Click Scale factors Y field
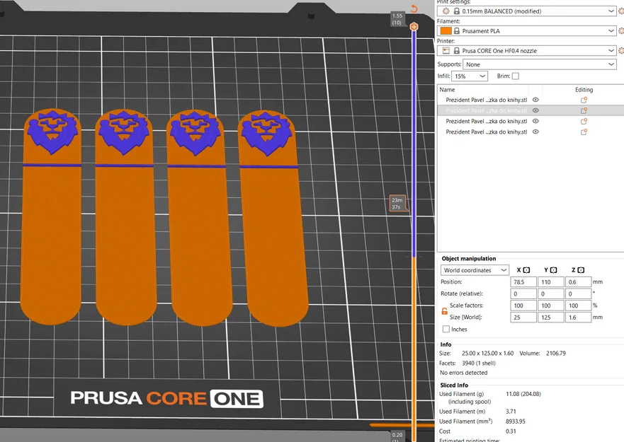 tap(551, 306)
